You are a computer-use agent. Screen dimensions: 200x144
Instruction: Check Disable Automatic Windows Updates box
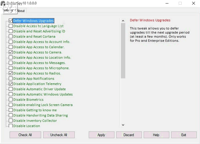11,94
